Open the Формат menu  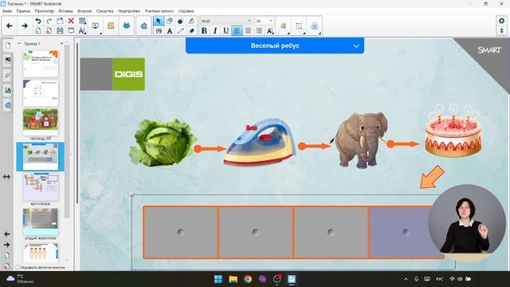click(84, 11)
